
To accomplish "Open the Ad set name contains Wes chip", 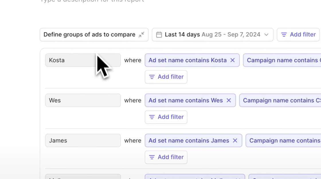I will coord(185,100).
